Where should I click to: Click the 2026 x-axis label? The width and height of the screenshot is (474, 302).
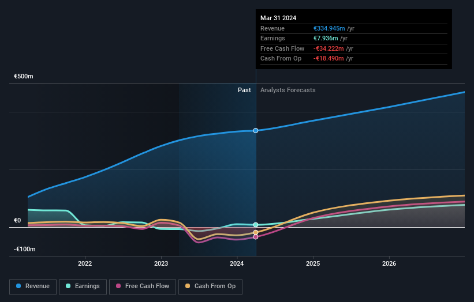click(x=389, y=263)
